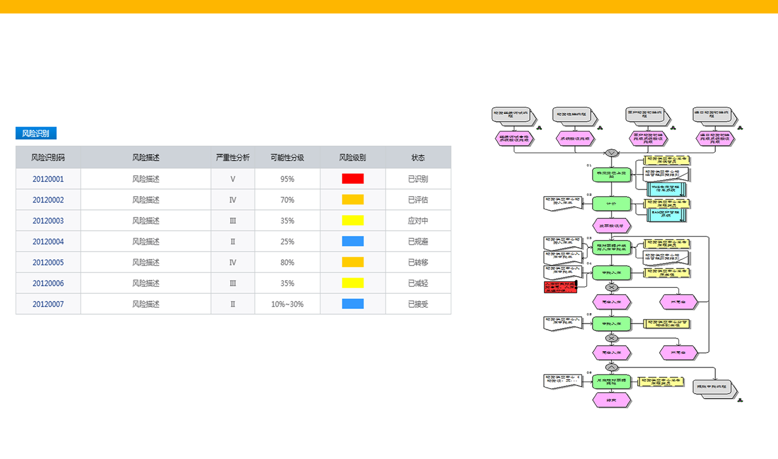Select the 10%~30% probability cell

click(x=287, y=304)
